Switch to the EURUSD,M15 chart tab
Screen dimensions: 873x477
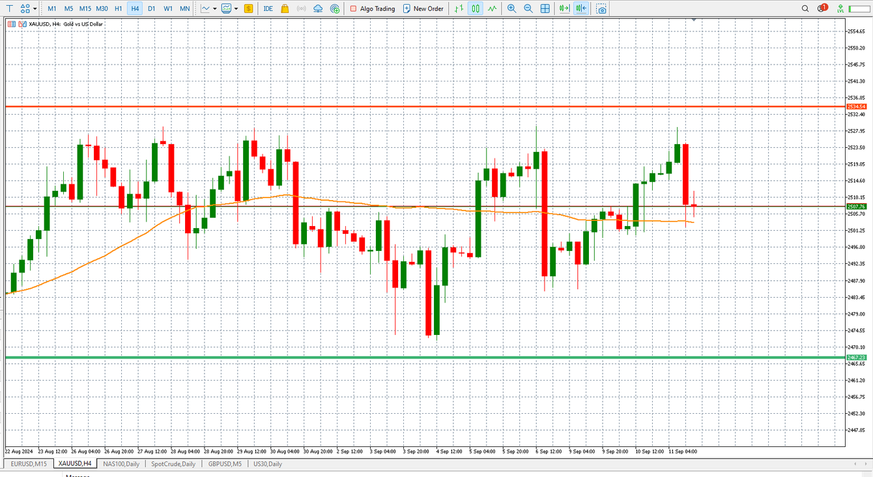click(x=27, y=464)
